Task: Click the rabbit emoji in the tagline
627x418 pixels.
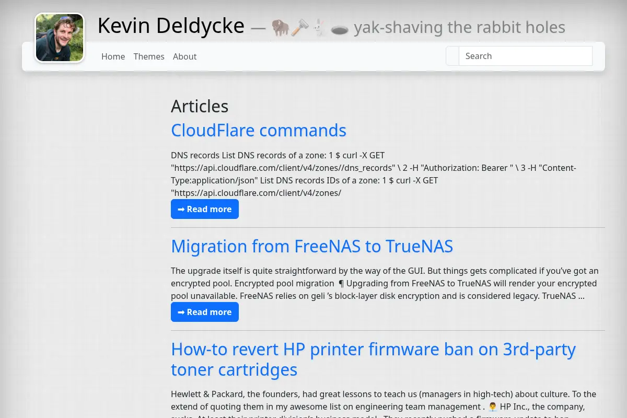Action: pyautogui.click(x=319, y=27)
